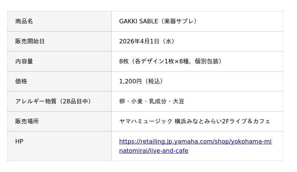Select the 1,200円 price value

click(130, 81)
